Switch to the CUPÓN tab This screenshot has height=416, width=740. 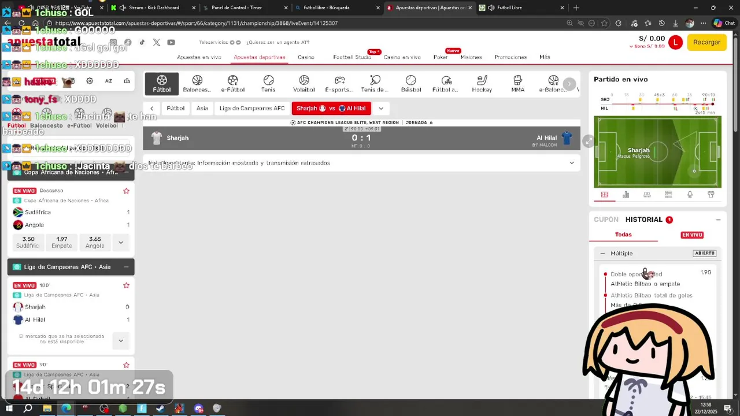pyautogui.click(x=606, y=220)
